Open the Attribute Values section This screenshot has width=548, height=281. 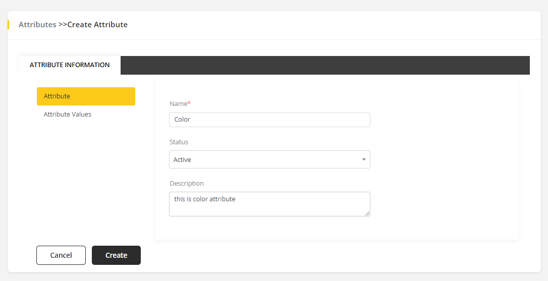(68, 115)
